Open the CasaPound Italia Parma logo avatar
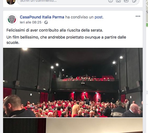148x133 pixels. [x=12, y=20]
